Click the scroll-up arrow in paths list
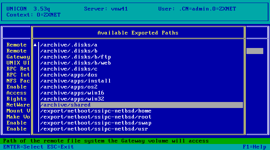Image resolution: width=270 pixels, height=150 pixels. (35, 45)
